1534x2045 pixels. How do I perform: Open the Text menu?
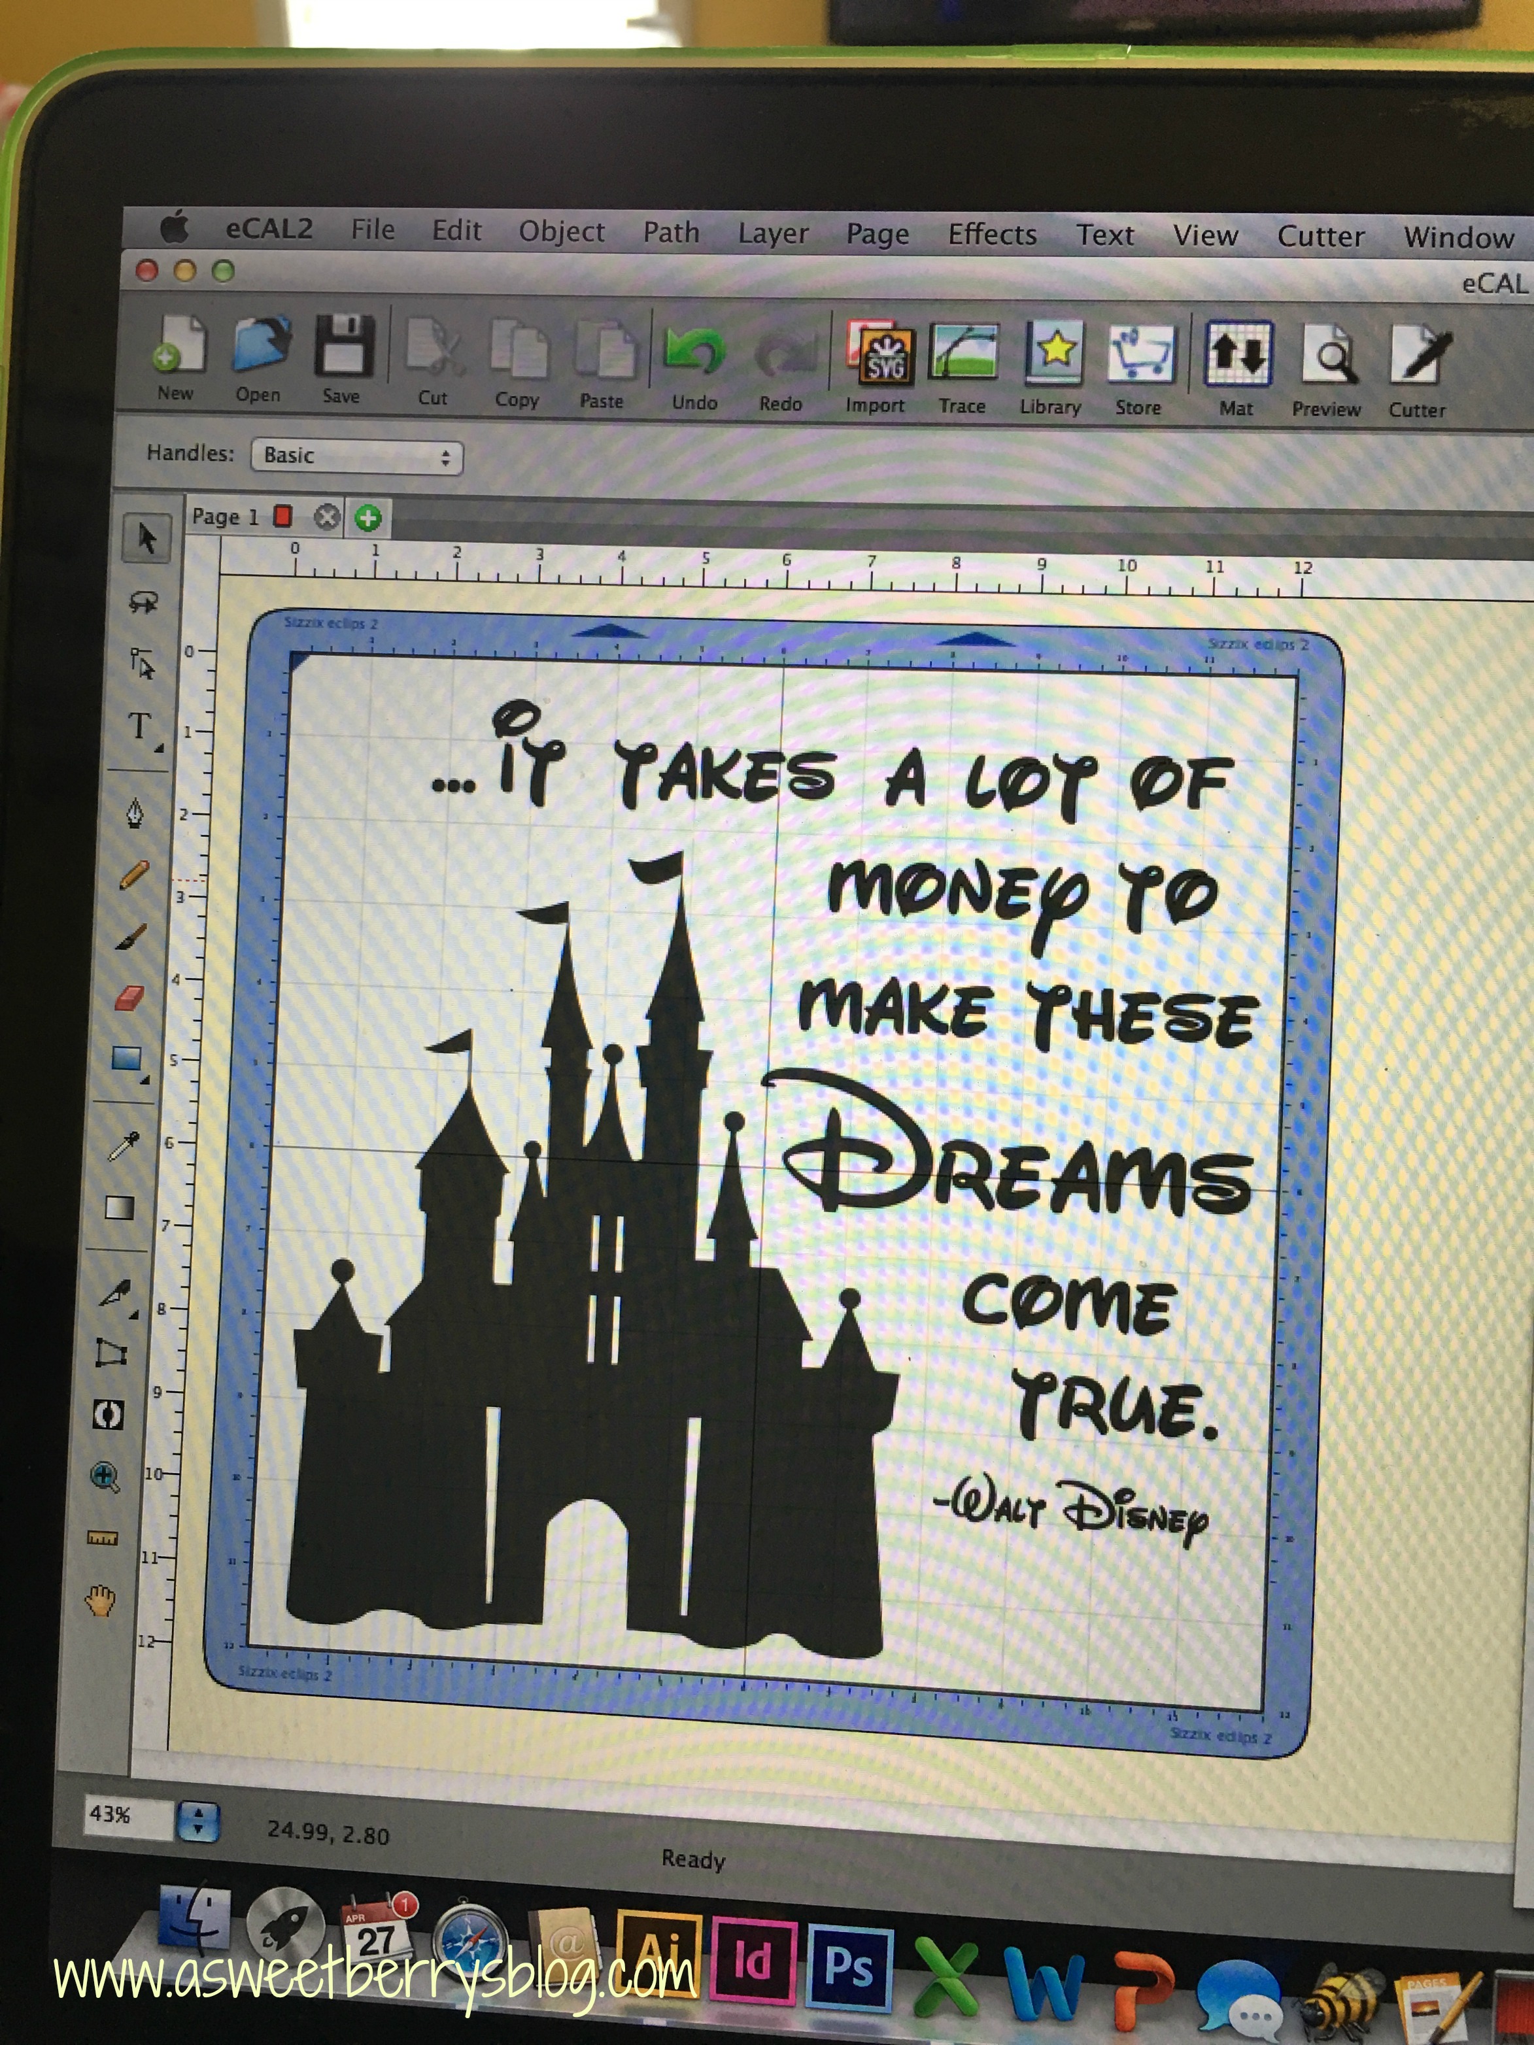[1105, 236]
